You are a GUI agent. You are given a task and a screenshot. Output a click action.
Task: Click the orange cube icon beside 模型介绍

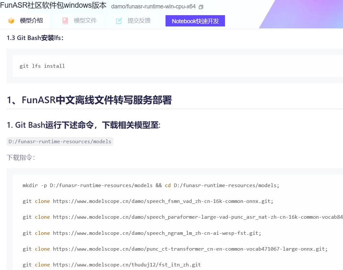tap(11, 20)
